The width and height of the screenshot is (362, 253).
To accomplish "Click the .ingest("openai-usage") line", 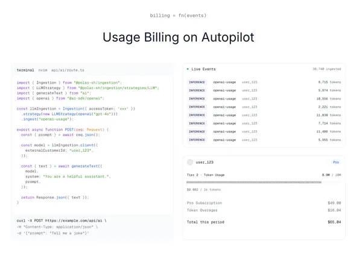I will click(47, 119).
